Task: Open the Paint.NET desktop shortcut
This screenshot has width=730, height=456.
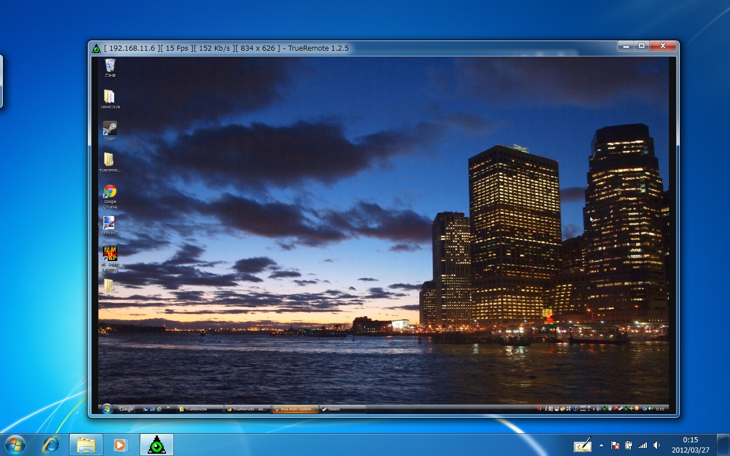Action: click(x=109, y=224)
